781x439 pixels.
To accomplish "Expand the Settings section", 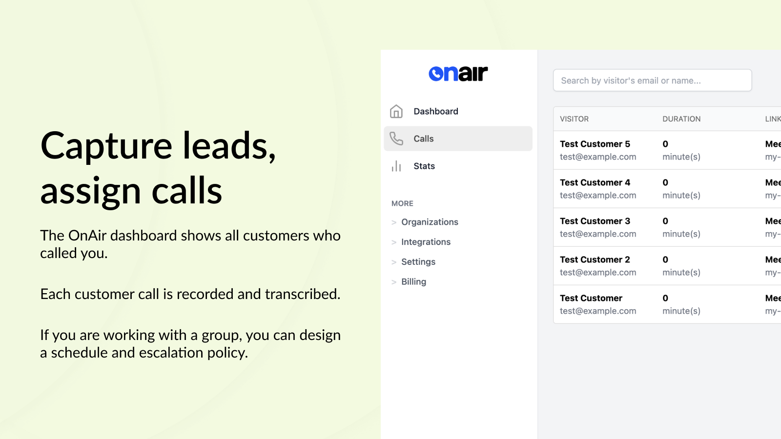I will click(x=418, y=262).
